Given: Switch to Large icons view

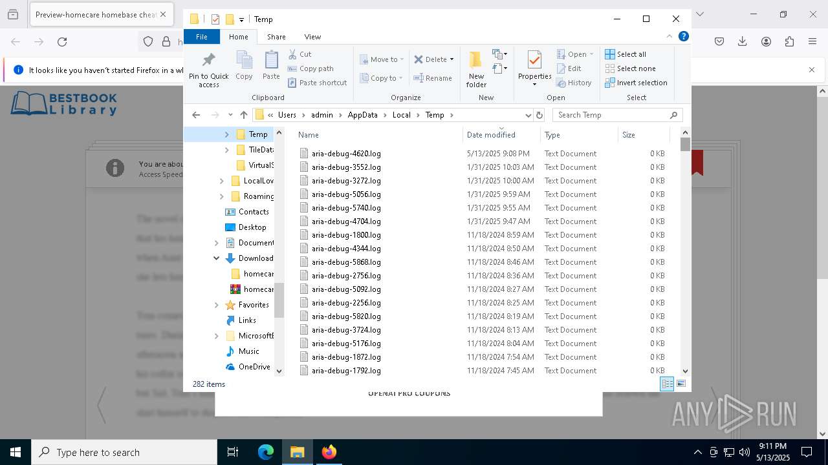Looking at the screenshot, I should (681, 384).
